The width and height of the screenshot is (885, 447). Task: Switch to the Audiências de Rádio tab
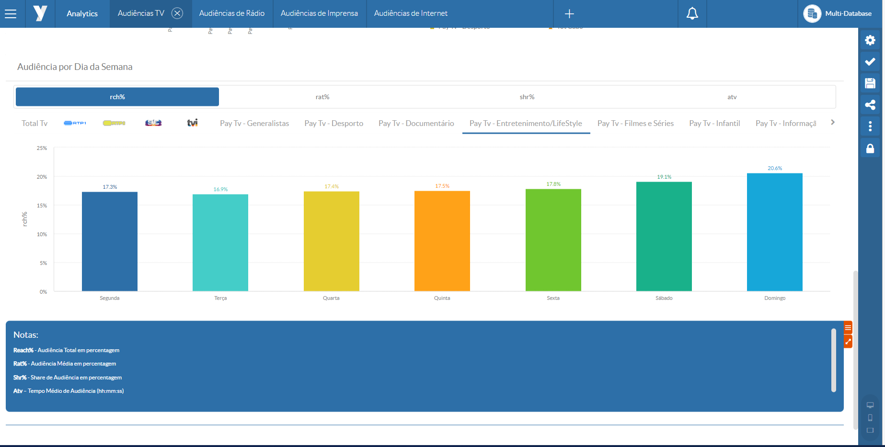coord(232,13)
